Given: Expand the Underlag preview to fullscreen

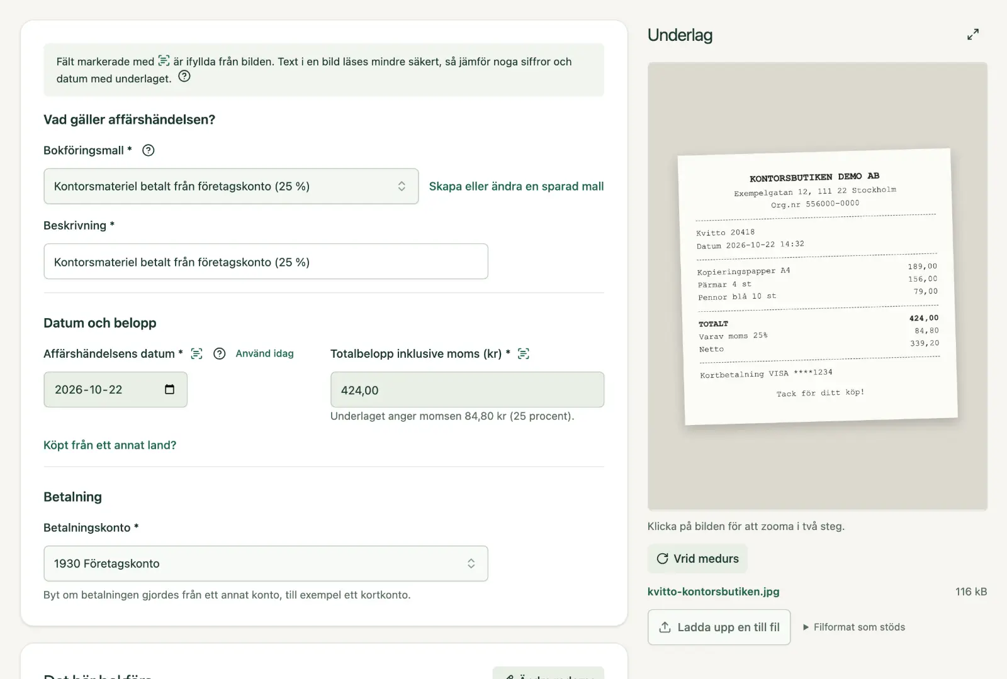Looking at the screenshot, I should [973, 35].
